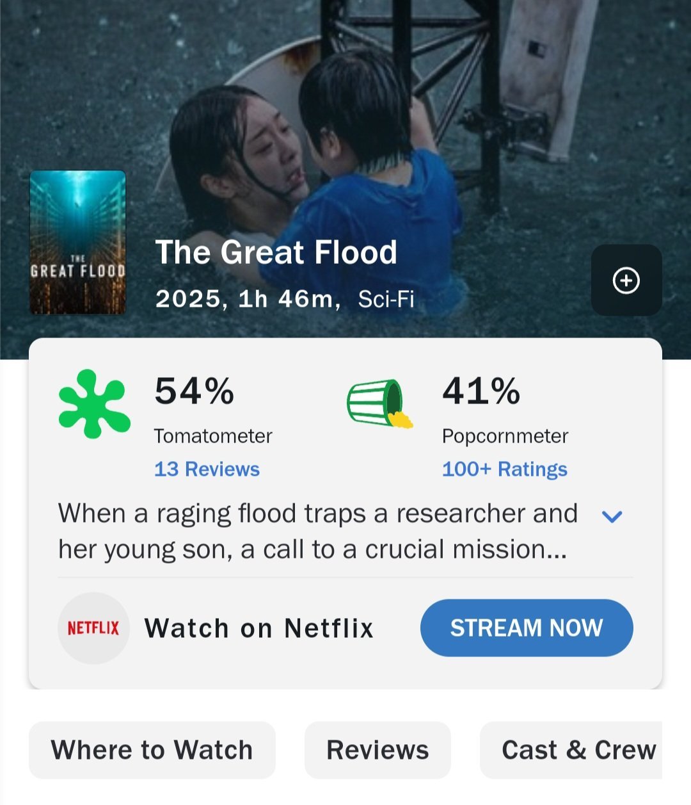Viewport: 691px width, 805px height.
Task: Click the green Tomatometer splat icon
Action: point(94,403)
